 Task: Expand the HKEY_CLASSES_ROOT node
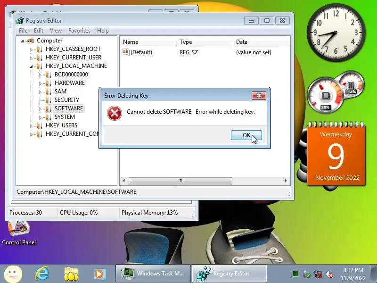[x=31, y=50]
